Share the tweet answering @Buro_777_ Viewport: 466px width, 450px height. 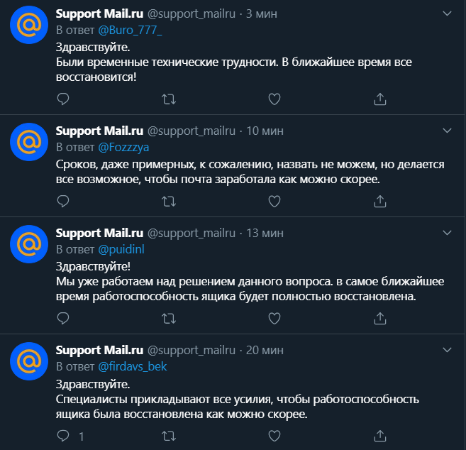coord(380,99)
